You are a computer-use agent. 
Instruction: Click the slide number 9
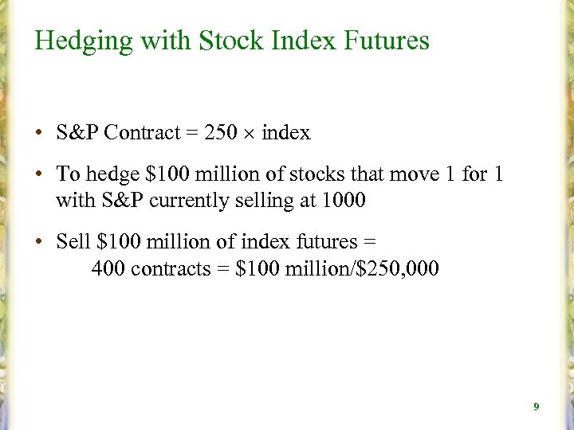[537, 407]
